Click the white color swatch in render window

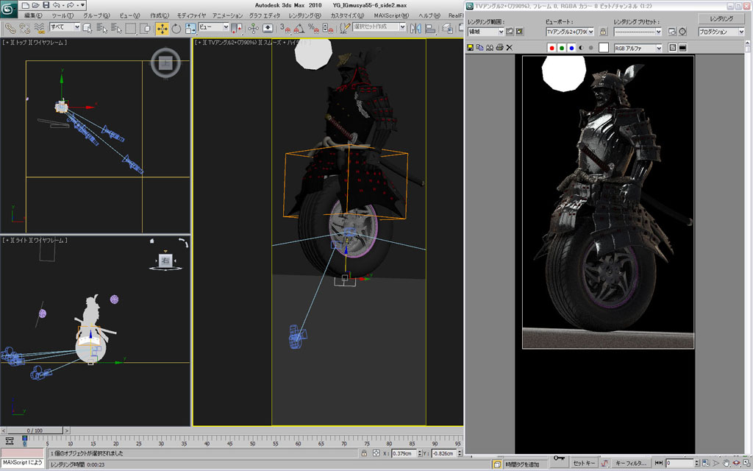click(x=604, y=48)
